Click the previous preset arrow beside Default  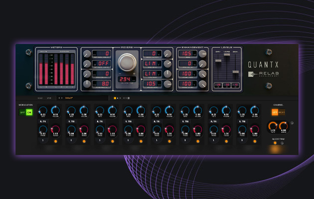[59, 98]
